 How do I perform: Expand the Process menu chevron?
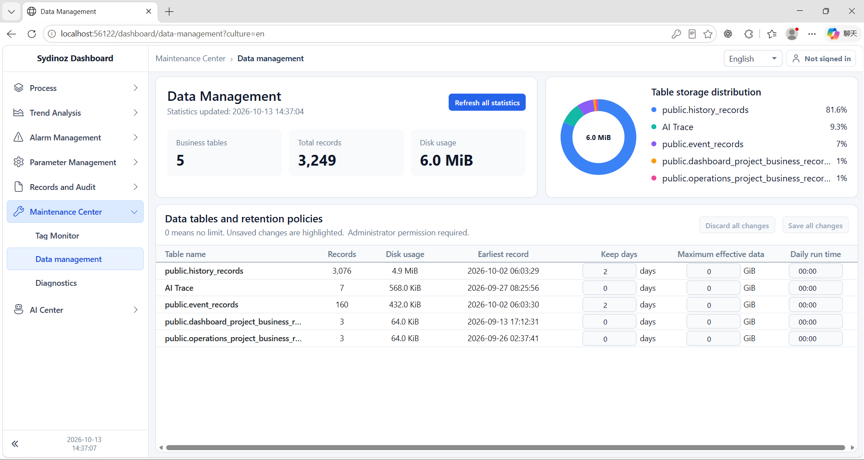pyautogui.click(x=136, y=88)
